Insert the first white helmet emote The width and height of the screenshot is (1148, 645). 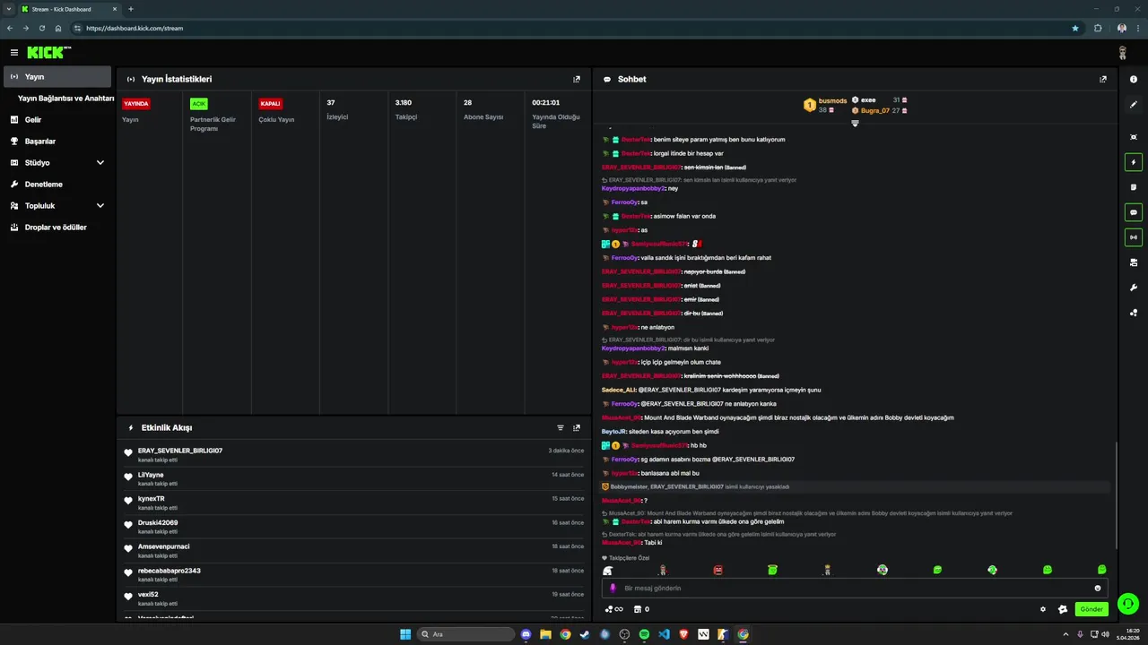click(607, 570)
